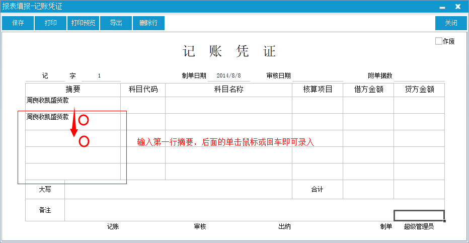The image size is (469, 243).
Task: Click first row 借方金额 cell
Action: click(368, 105)
